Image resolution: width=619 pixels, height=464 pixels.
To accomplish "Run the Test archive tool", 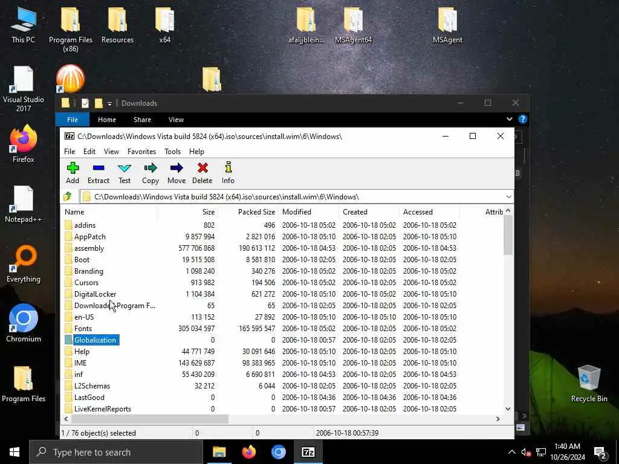I will tap(125, 173).
